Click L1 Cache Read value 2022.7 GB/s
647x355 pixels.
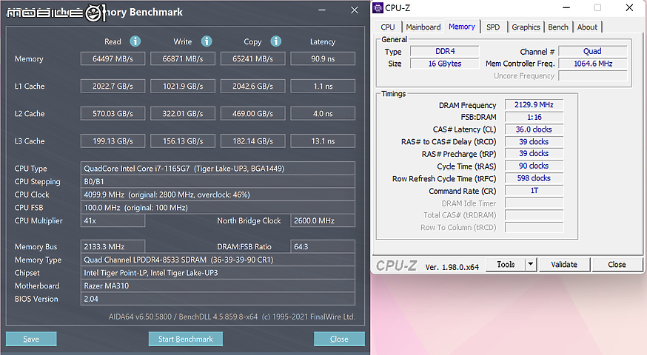(113, 87)
